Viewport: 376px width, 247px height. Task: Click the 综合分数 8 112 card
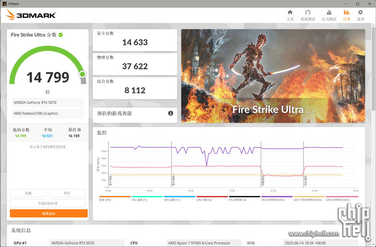coord(135,88)
